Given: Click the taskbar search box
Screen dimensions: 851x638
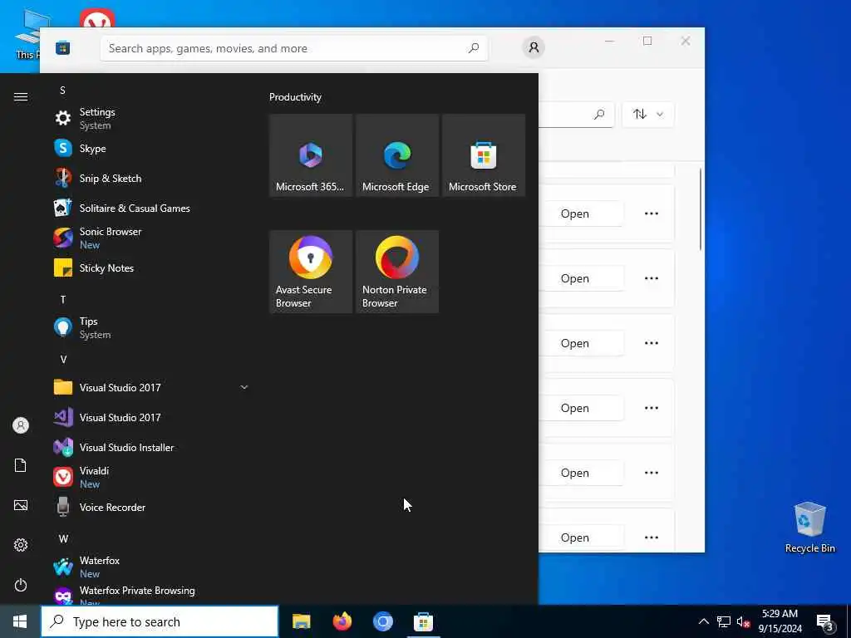Looking at the screenshot, I should (x=160, y=621).
